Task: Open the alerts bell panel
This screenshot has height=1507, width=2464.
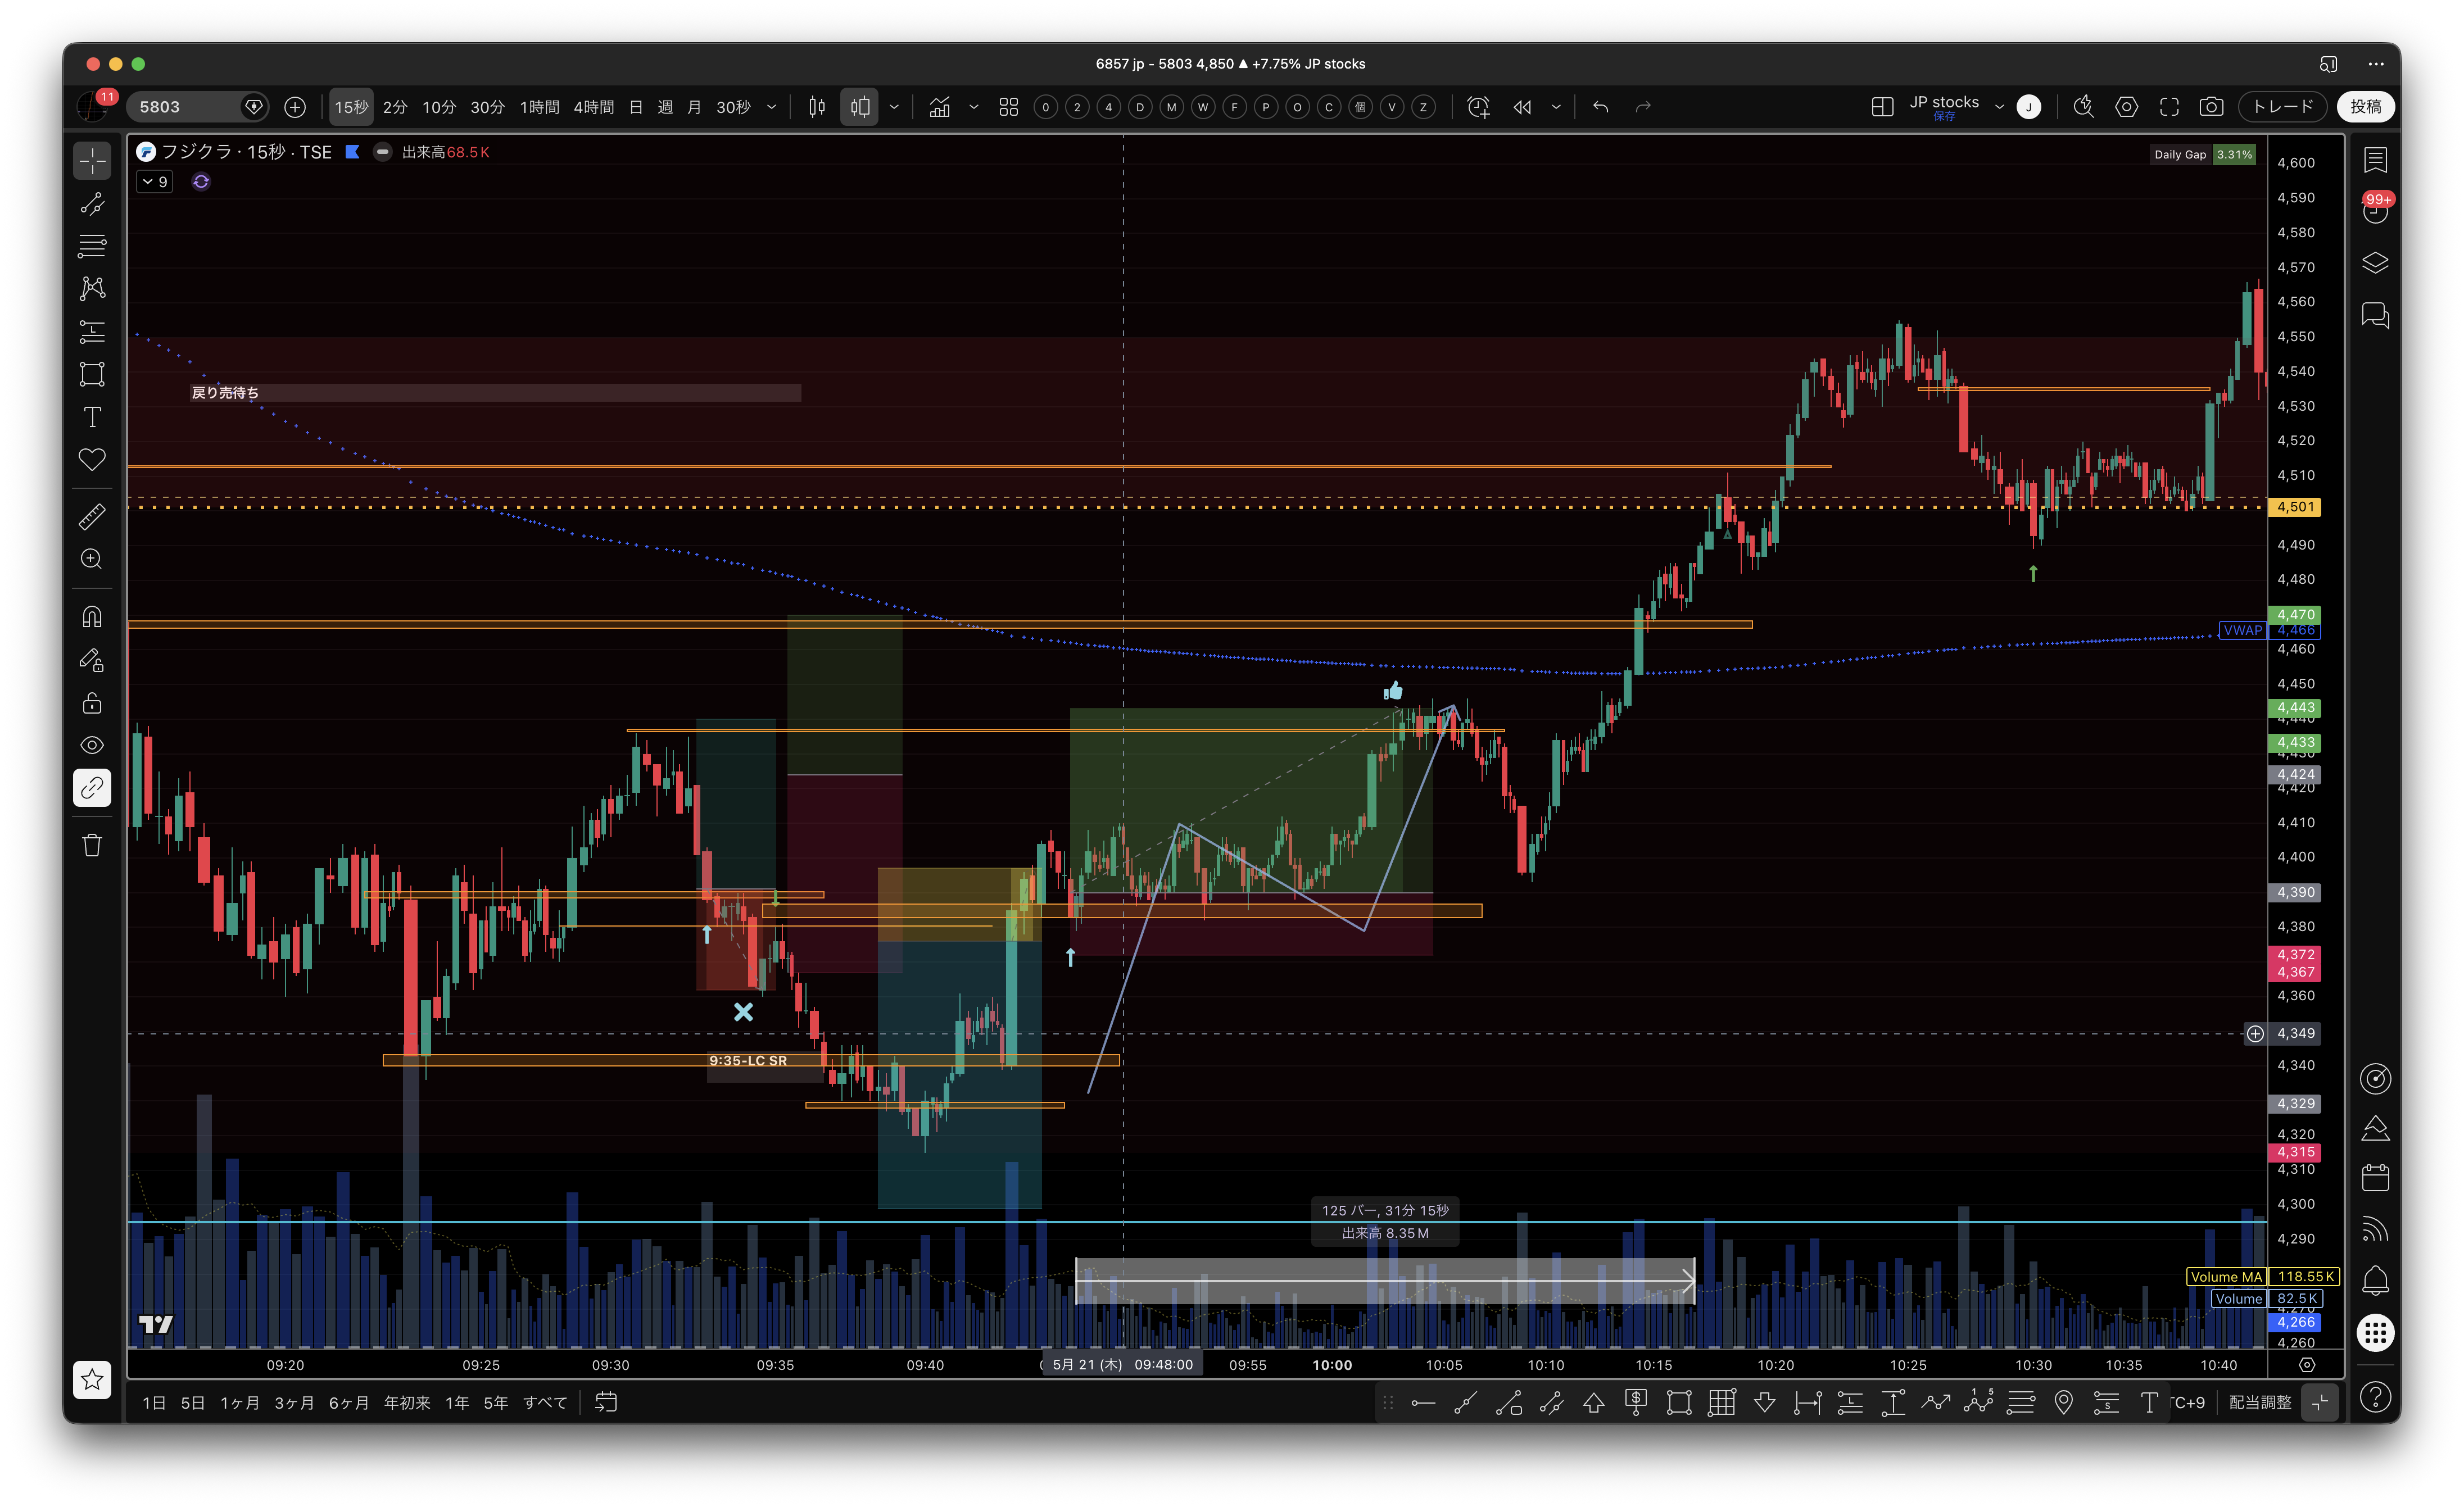Action: point(2375,1281)
